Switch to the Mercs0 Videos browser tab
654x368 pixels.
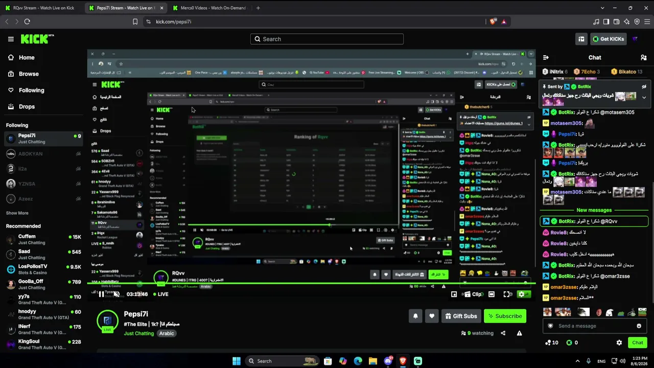tap(209, 8)
